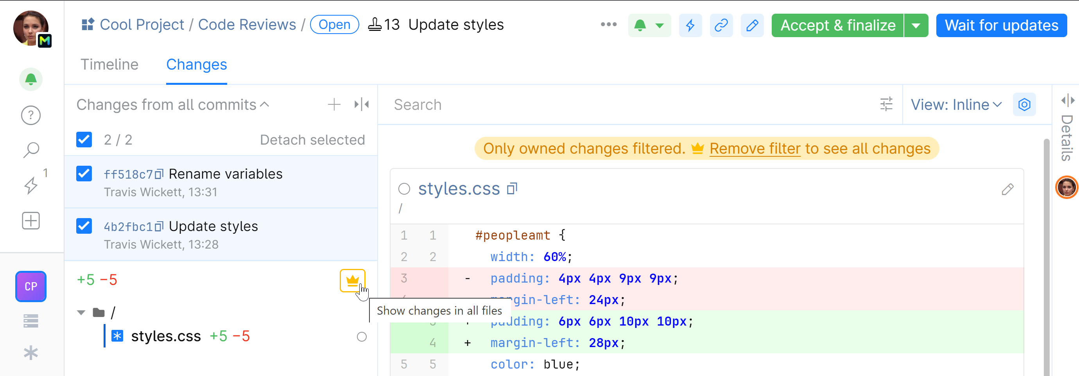Screen dimensions: 1079x376
Task: Open the lightning to-do icon in sidebar
Action: 31,185
